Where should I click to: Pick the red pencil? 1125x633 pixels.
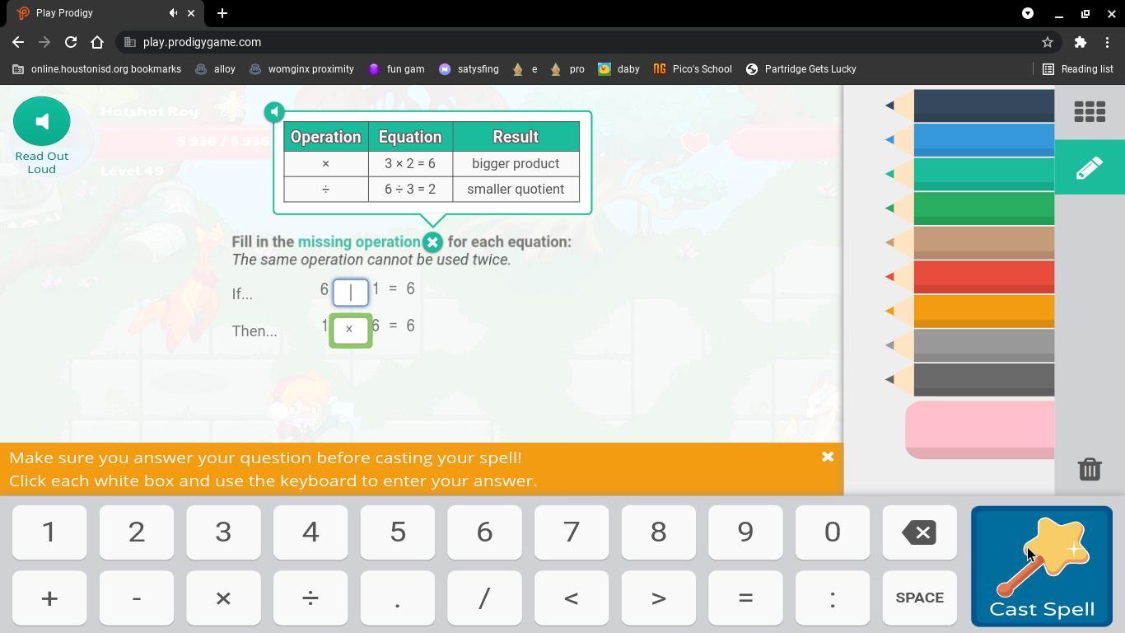click(x=970, y=276)
